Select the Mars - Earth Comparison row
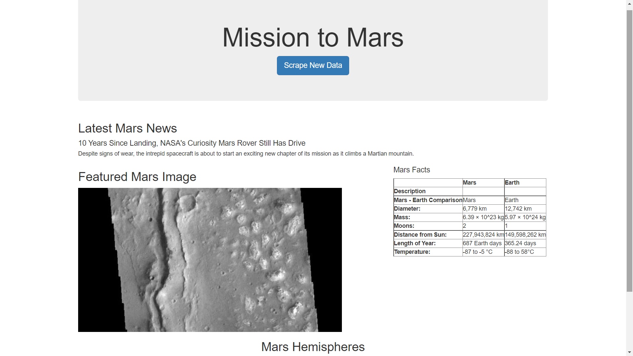Screen dimensions: 633x356 pyautogui.click(x=428, y=200)
